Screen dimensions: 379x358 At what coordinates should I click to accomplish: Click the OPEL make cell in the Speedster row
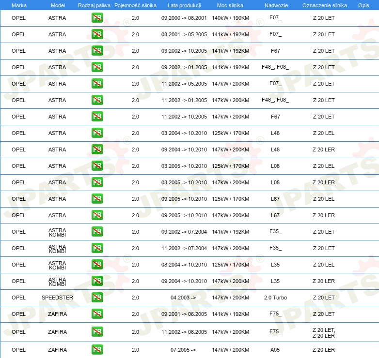(18, 298)
